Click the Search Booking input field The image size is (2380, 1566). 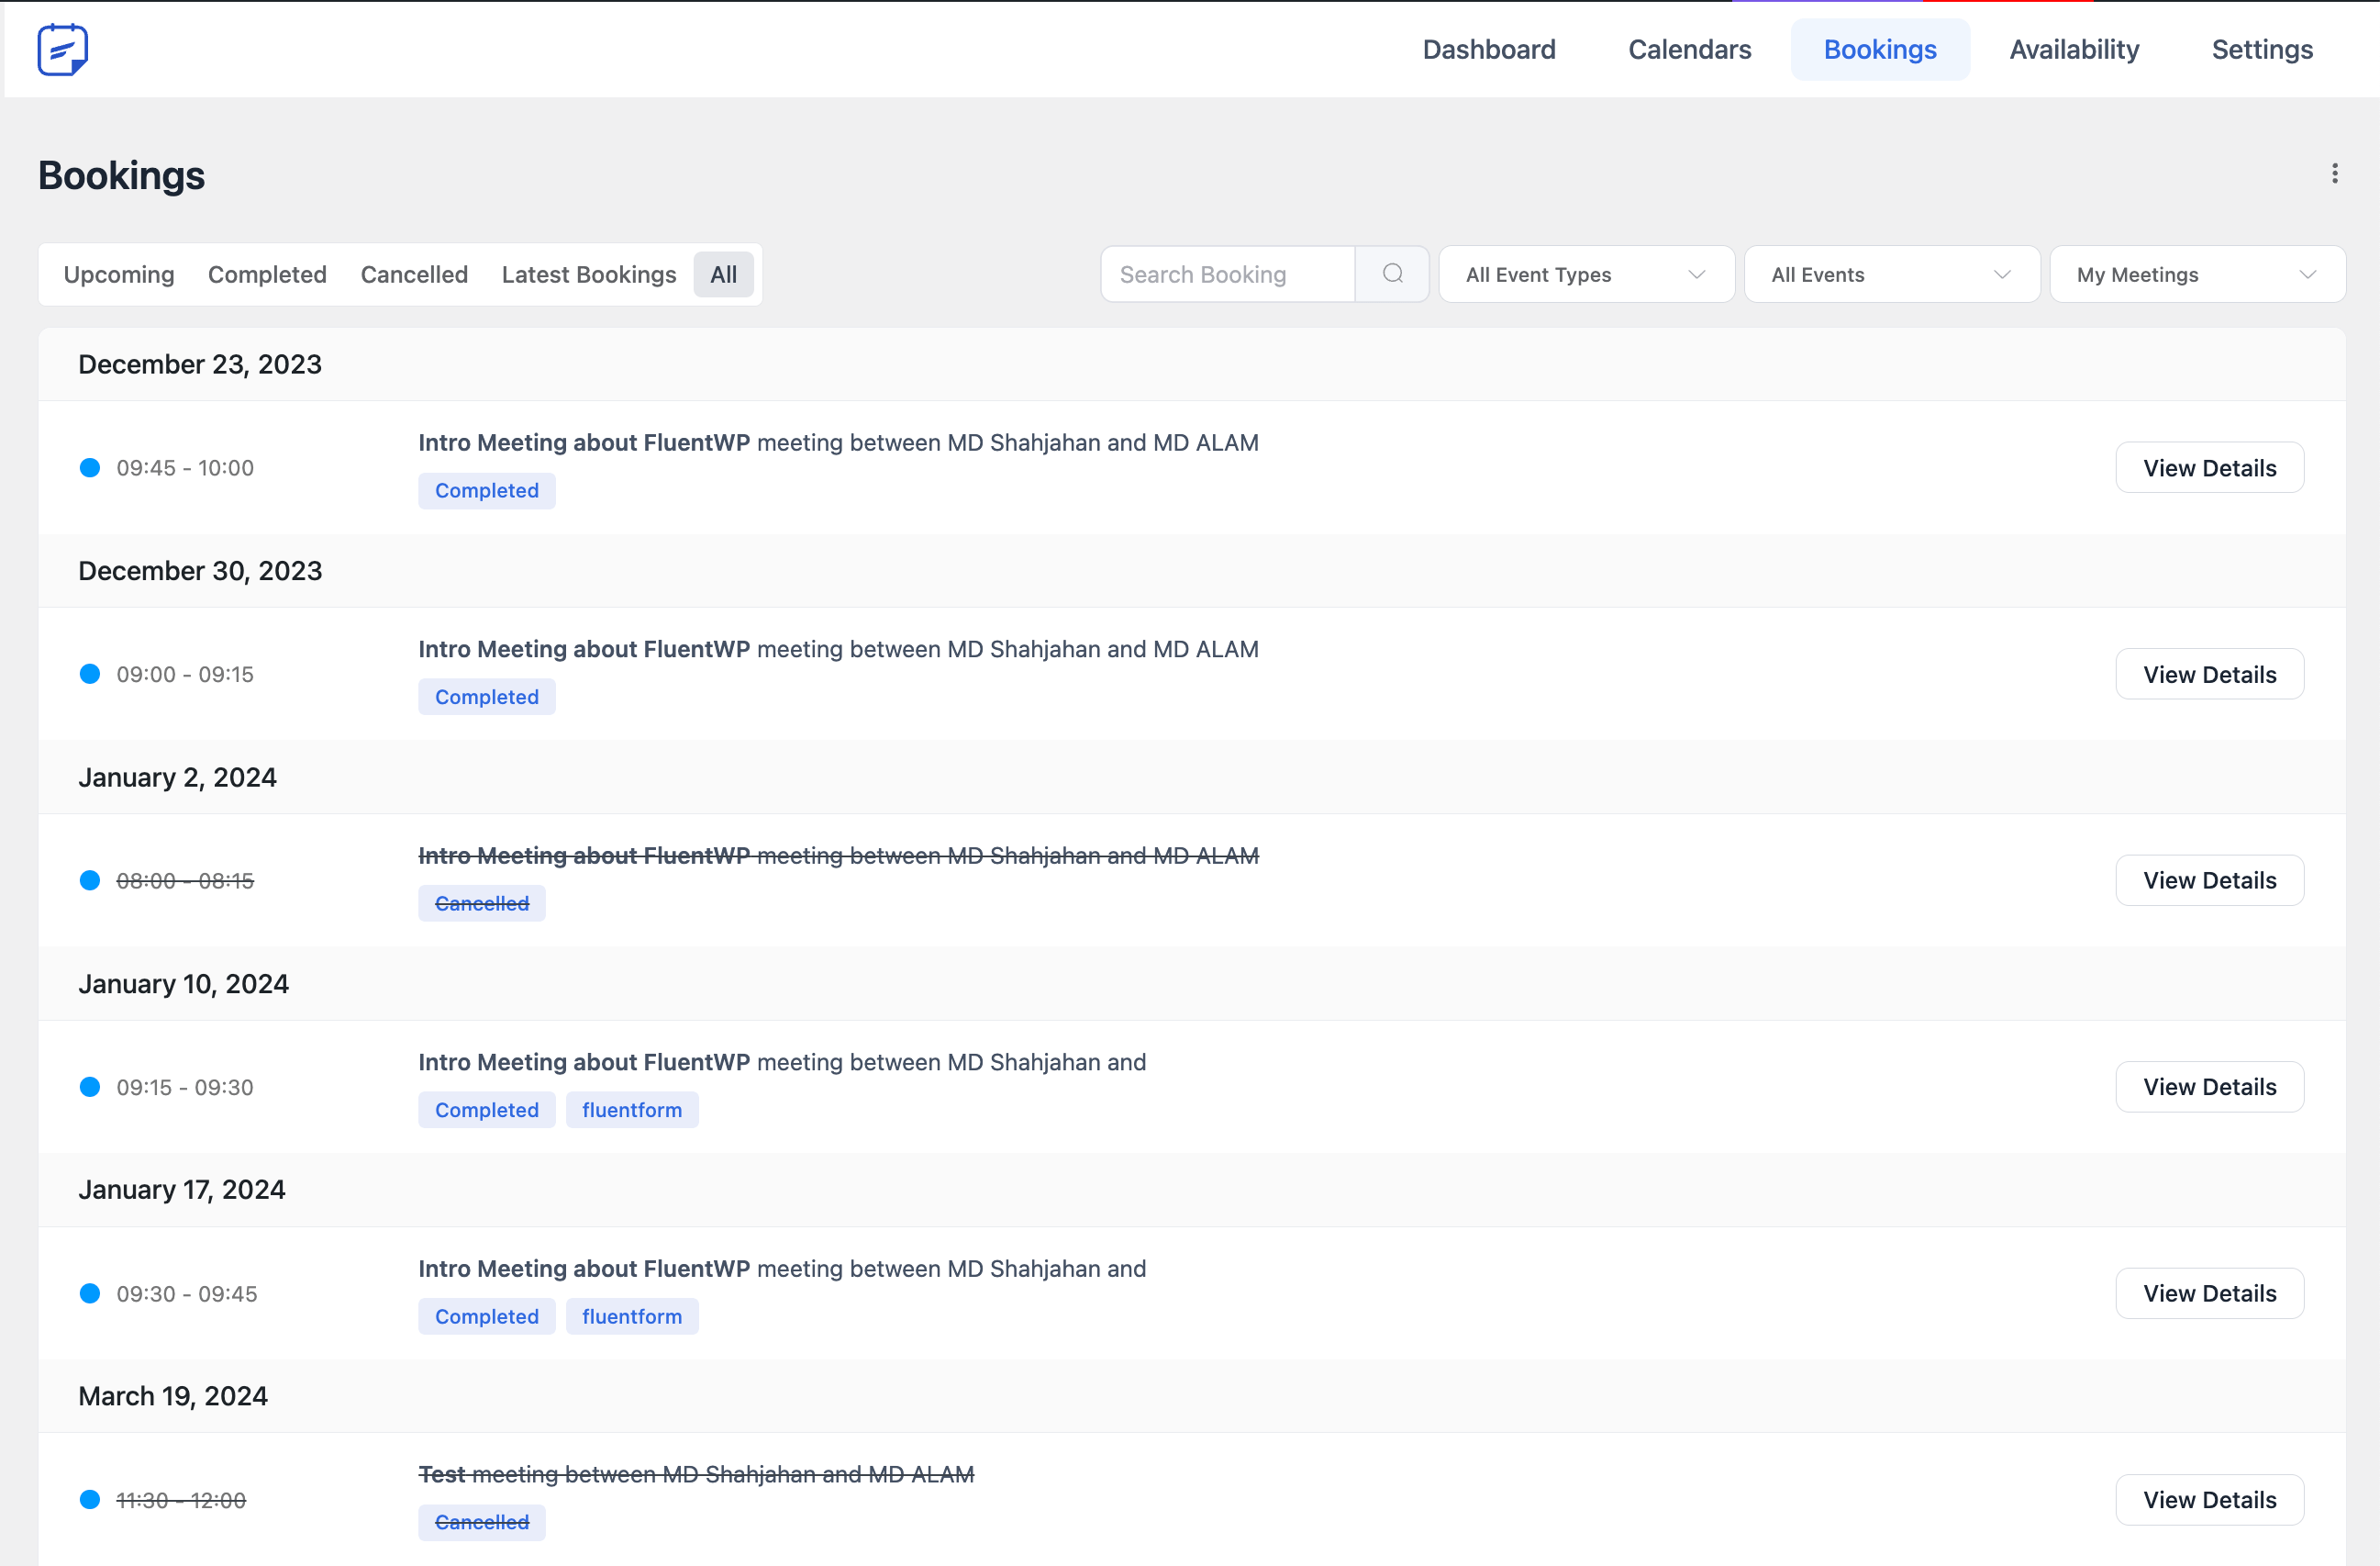click(x=1231, y=273)
